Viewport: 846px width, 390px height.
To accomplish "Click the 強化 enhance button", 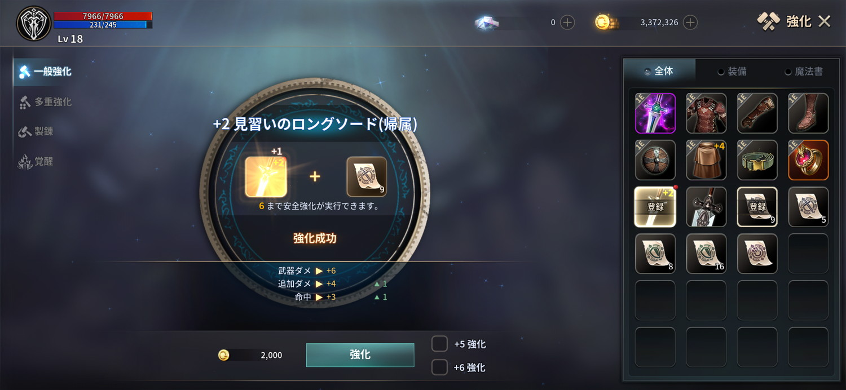I will 360,354.
